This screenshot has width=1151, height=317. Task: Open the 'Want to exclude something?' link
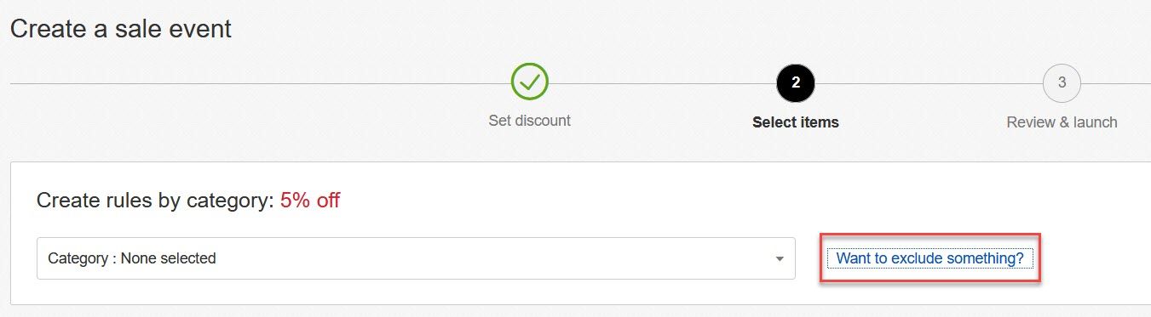(929, 258)
